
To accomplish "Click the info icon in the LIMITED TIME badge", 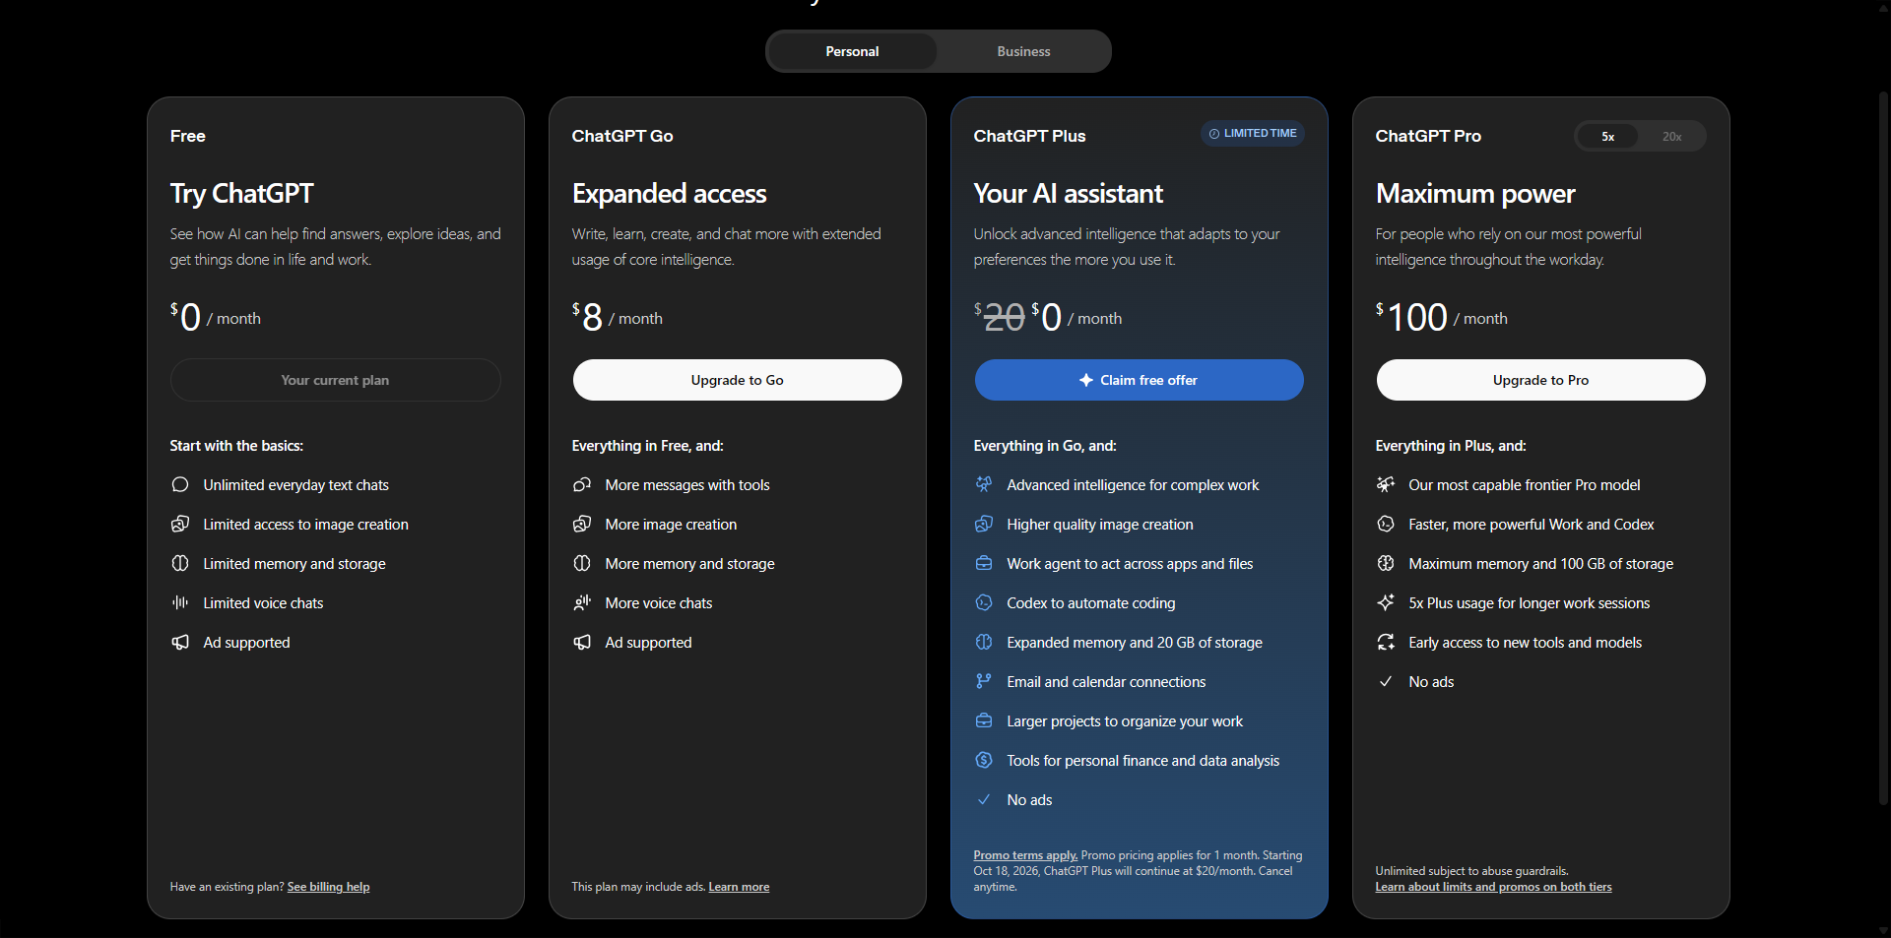I will (x=1214, y=134).
